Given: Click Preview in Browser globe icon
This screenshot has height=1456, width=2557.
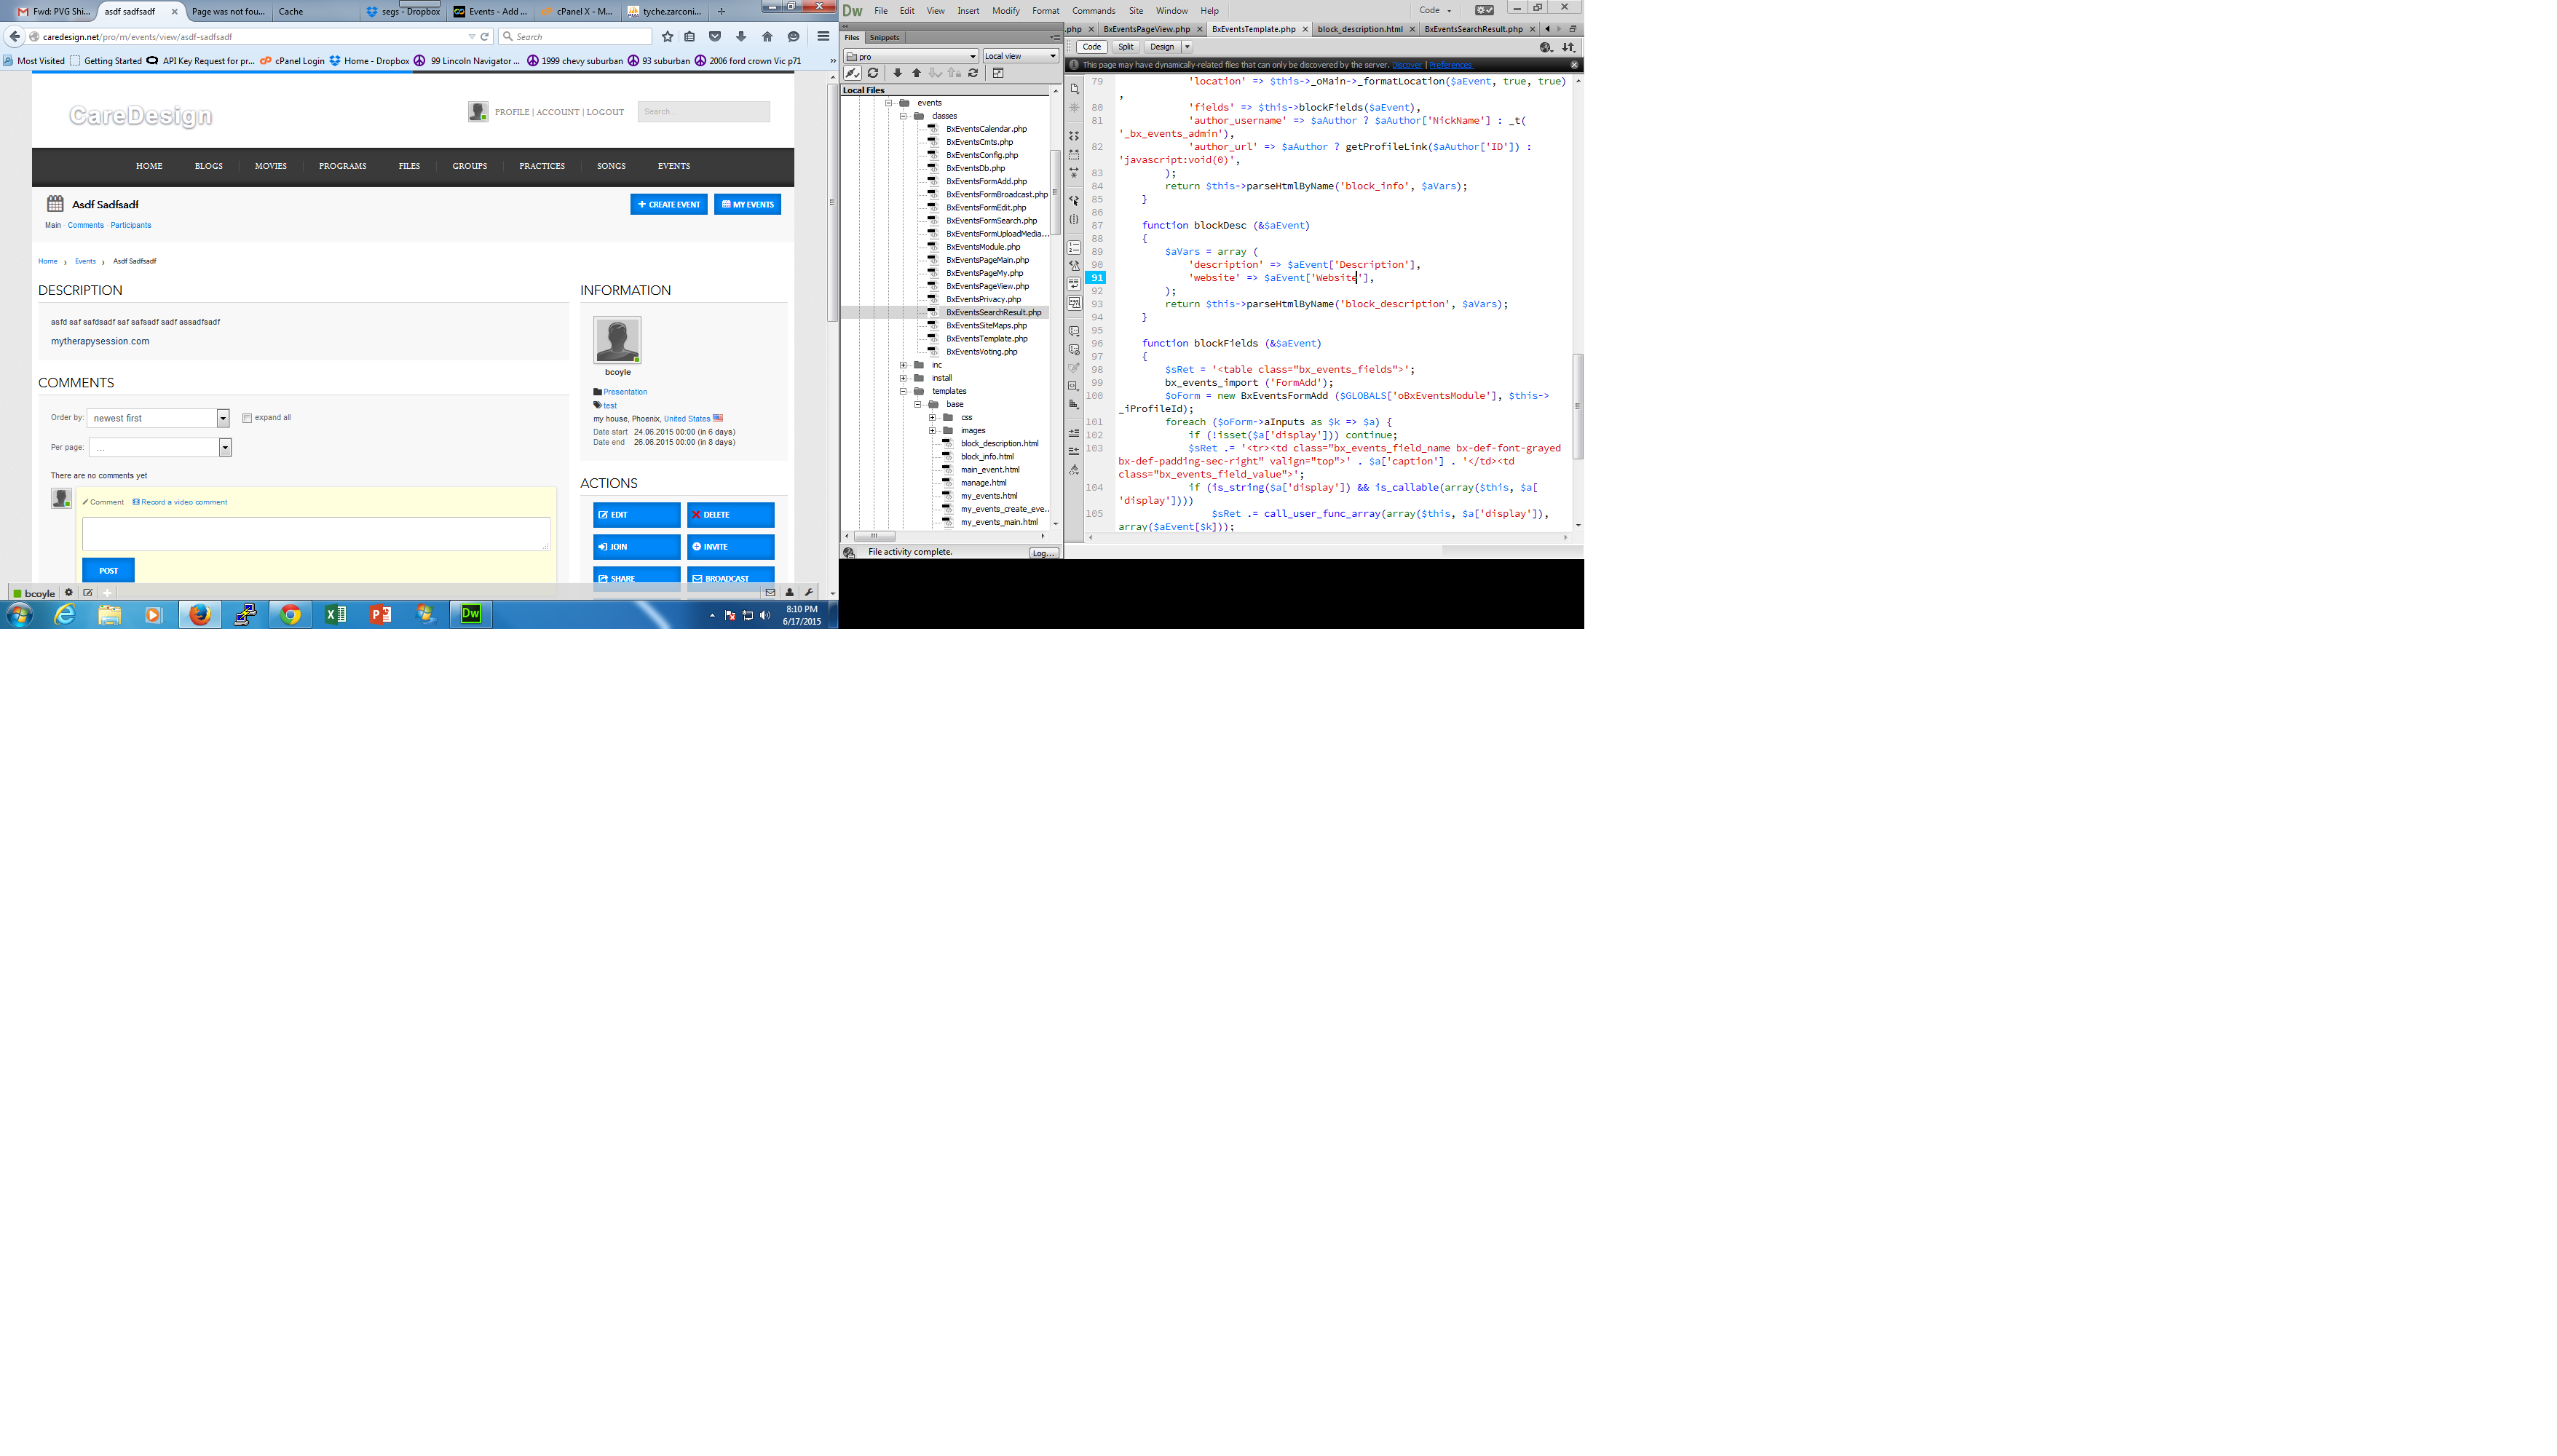Looking at the screenshot, I should [1546, 47].
